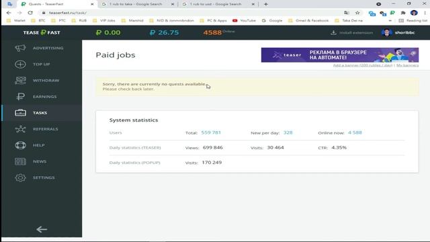430x242 pixels.
Task: Open Chrome three-dot menu
Action: (425, 13)
